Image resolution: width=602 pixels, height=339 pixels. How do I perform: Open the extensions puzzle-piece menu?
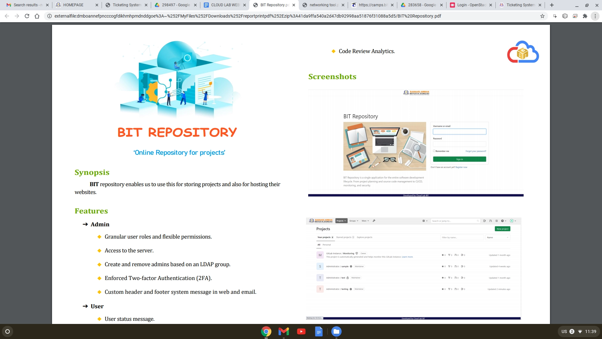pyautogui.click(x=585, y=16)
